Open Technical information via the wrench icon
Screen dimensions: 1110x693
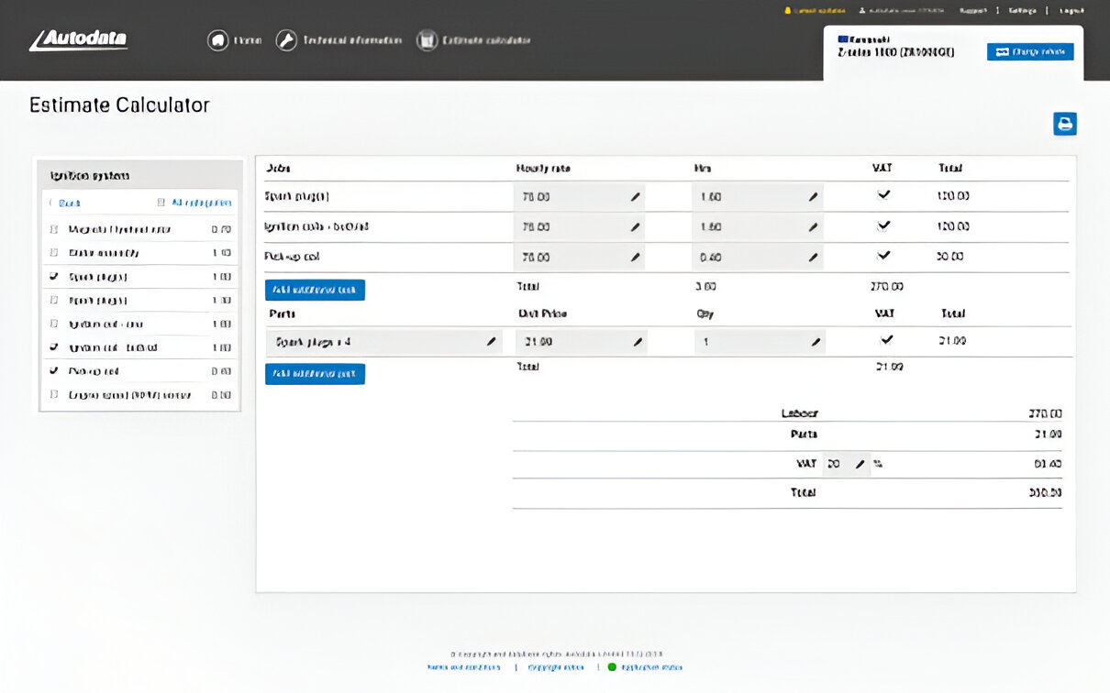click(x=286, y=40)
